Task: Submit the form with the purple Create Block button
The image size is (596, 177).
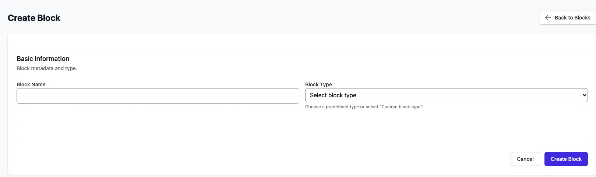Action: click(566, 159)
